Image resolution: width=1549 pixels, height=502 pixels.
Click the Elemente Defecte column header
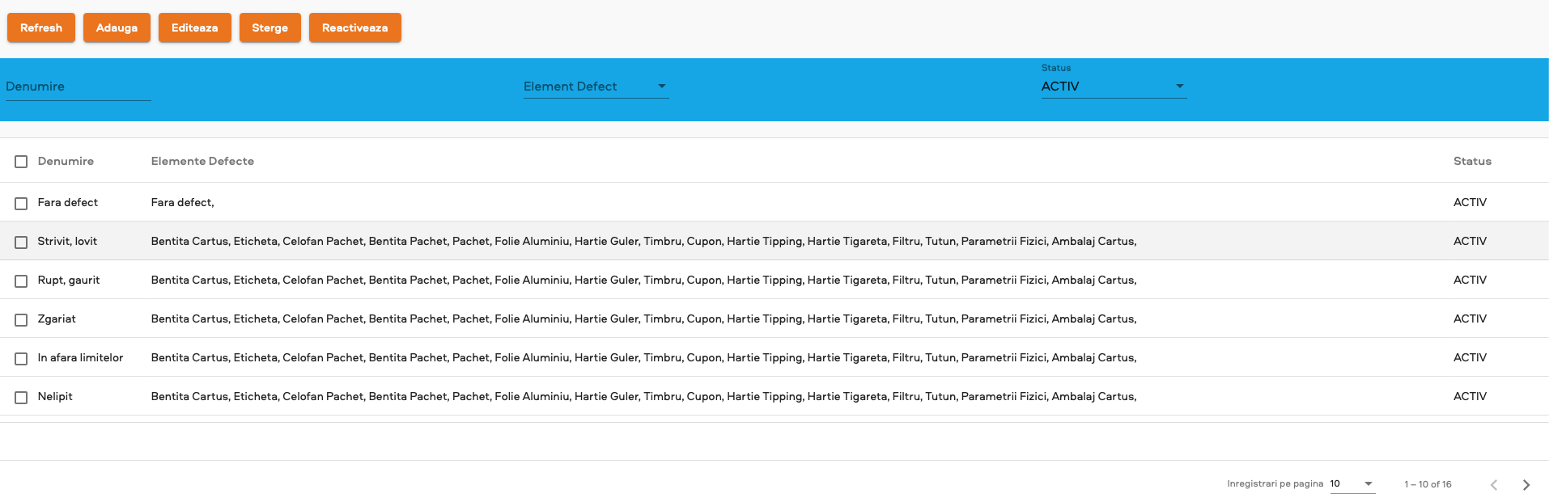tap(202, 161)
